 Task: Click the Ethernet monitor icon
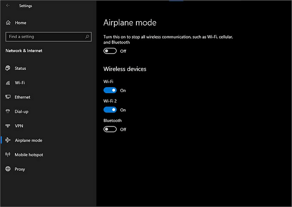click(8, 97)
